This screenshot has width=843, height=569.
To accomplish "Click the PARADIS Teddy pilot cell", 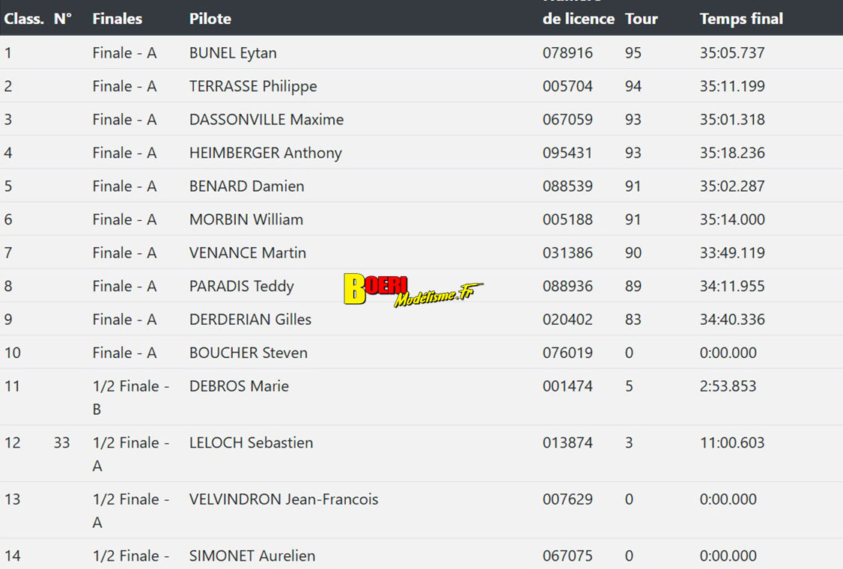I will [x=241, y=286].
